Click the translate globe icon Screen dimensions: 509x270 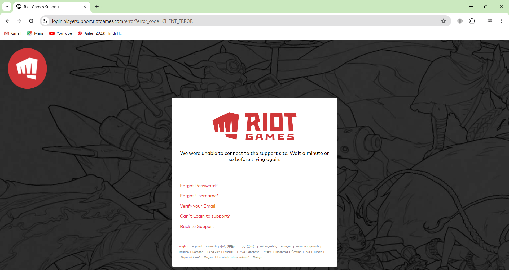pyautogui.click(x=460, y=21)
